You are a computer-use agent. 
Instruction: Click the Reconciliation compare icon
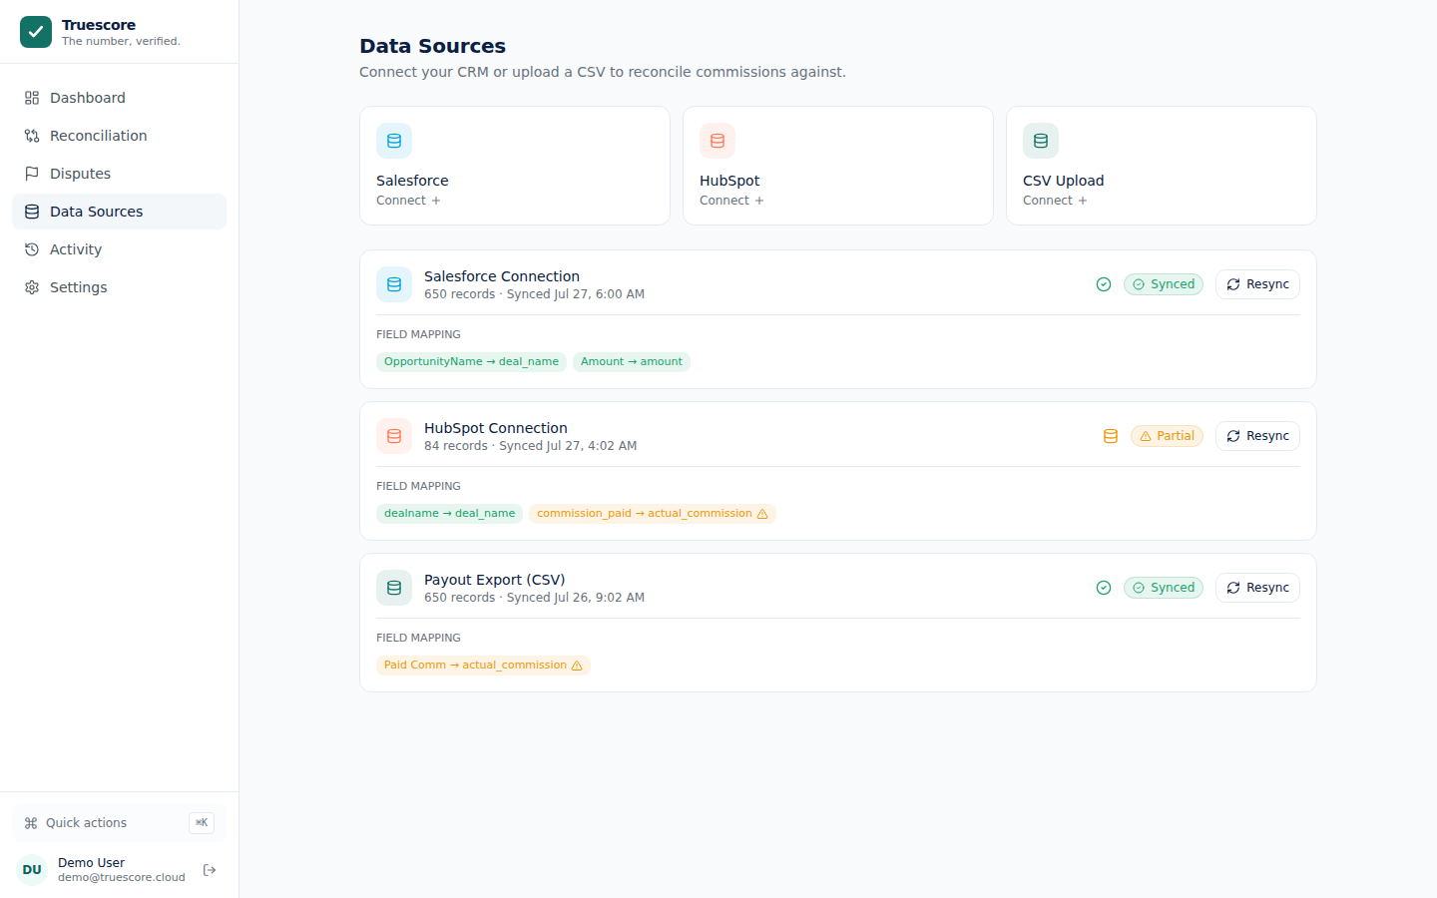(x=32, y=136)
